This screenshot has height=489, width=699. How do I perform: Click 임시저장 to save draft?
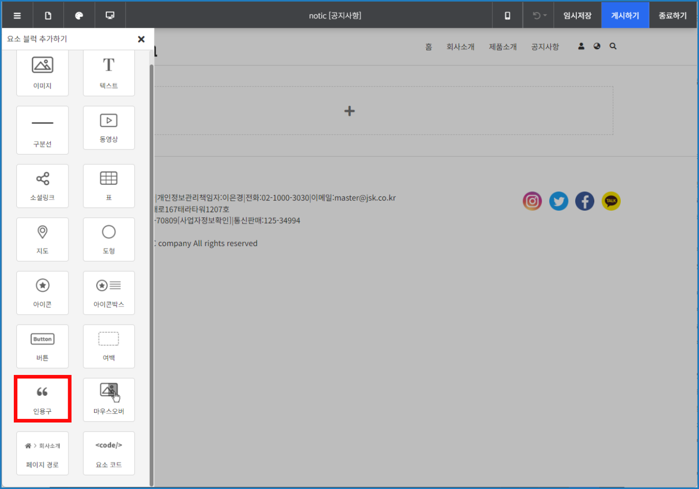tap(577, 15)
